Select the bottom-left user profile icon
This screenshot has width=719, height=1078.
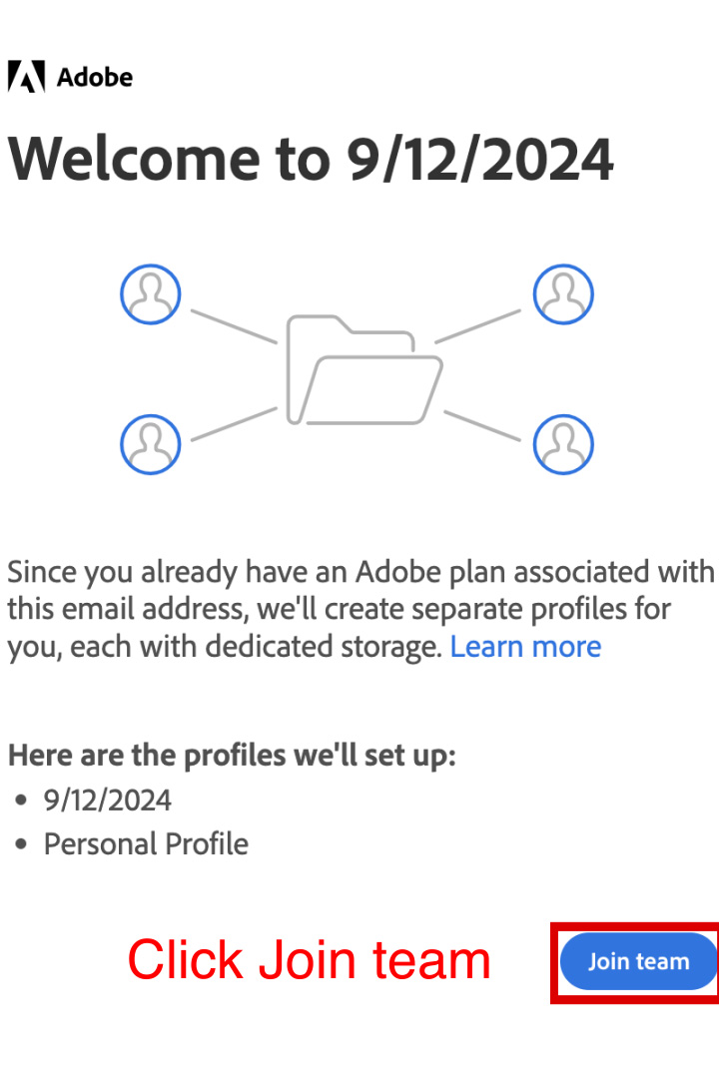tap(150, 443)
